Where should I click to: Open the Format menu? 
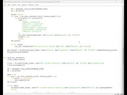tap(14, 5)
